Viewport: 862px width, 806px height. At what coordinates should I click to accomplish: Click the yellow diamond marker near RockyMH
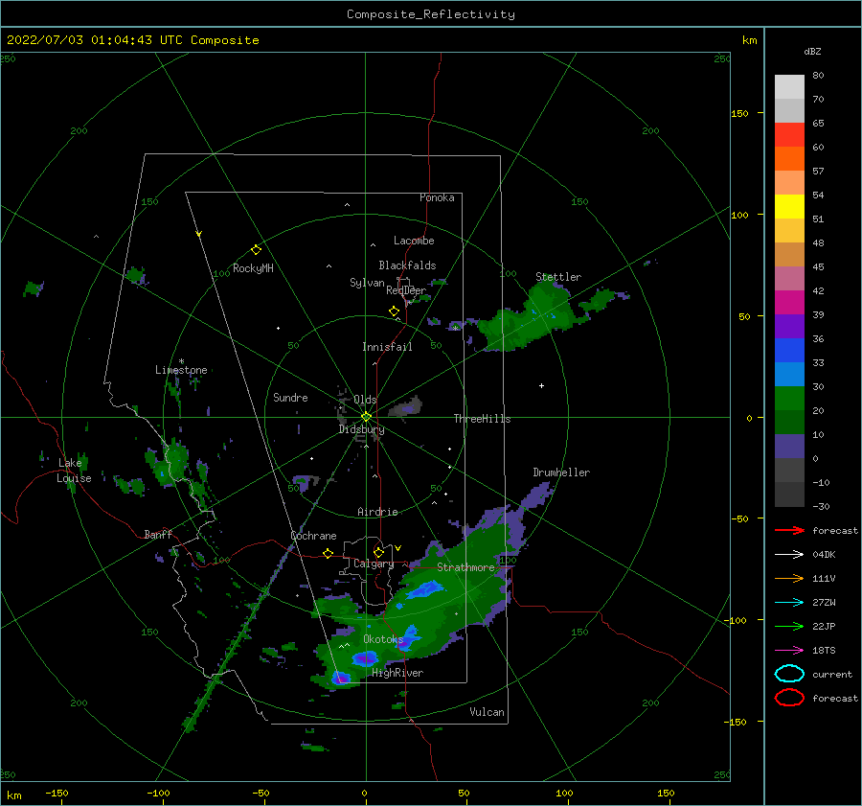point(256,250)
